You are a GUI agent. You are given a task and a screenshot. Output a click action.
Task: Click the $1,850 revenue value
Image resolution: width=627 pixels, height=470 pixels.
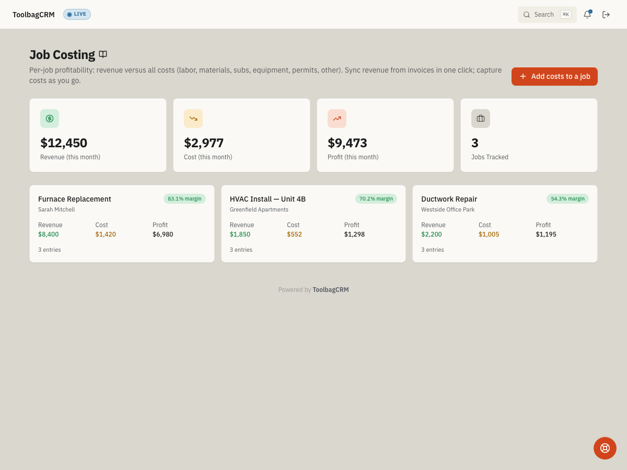tap(240, 234)
